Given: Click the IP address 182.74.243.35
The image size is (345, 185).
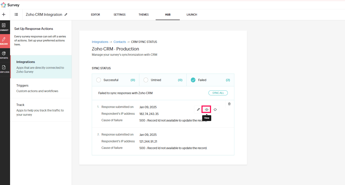Looking at the screenshot, I should pos(149,114).
